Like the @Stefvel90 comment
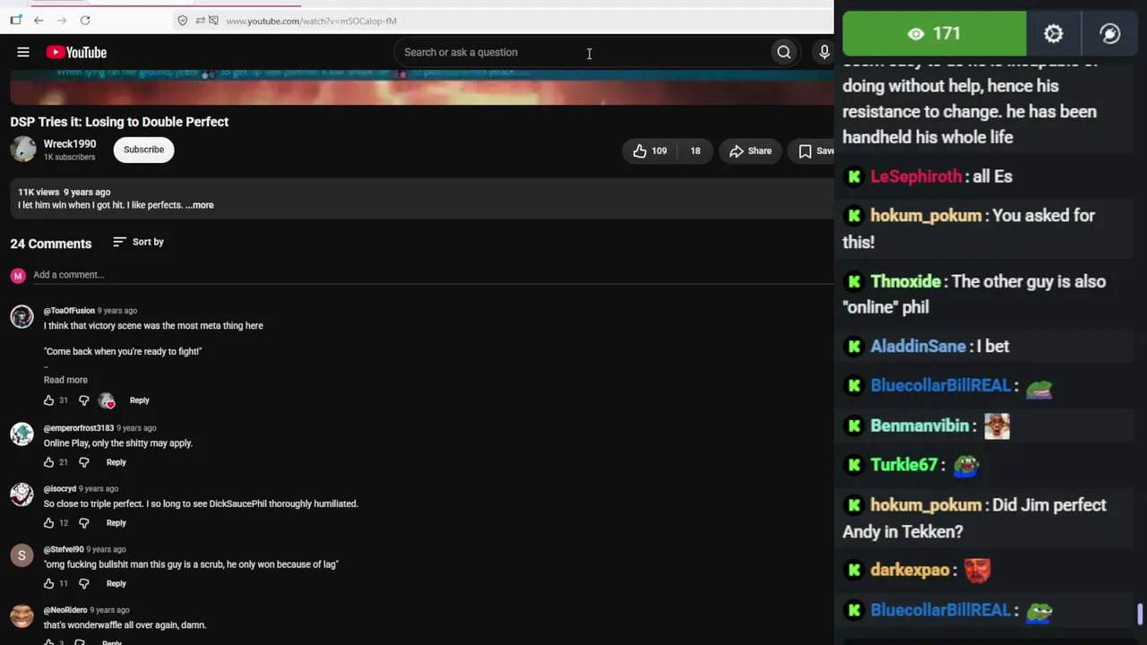The image size is (1147, 645). click(x=49, y=584)
